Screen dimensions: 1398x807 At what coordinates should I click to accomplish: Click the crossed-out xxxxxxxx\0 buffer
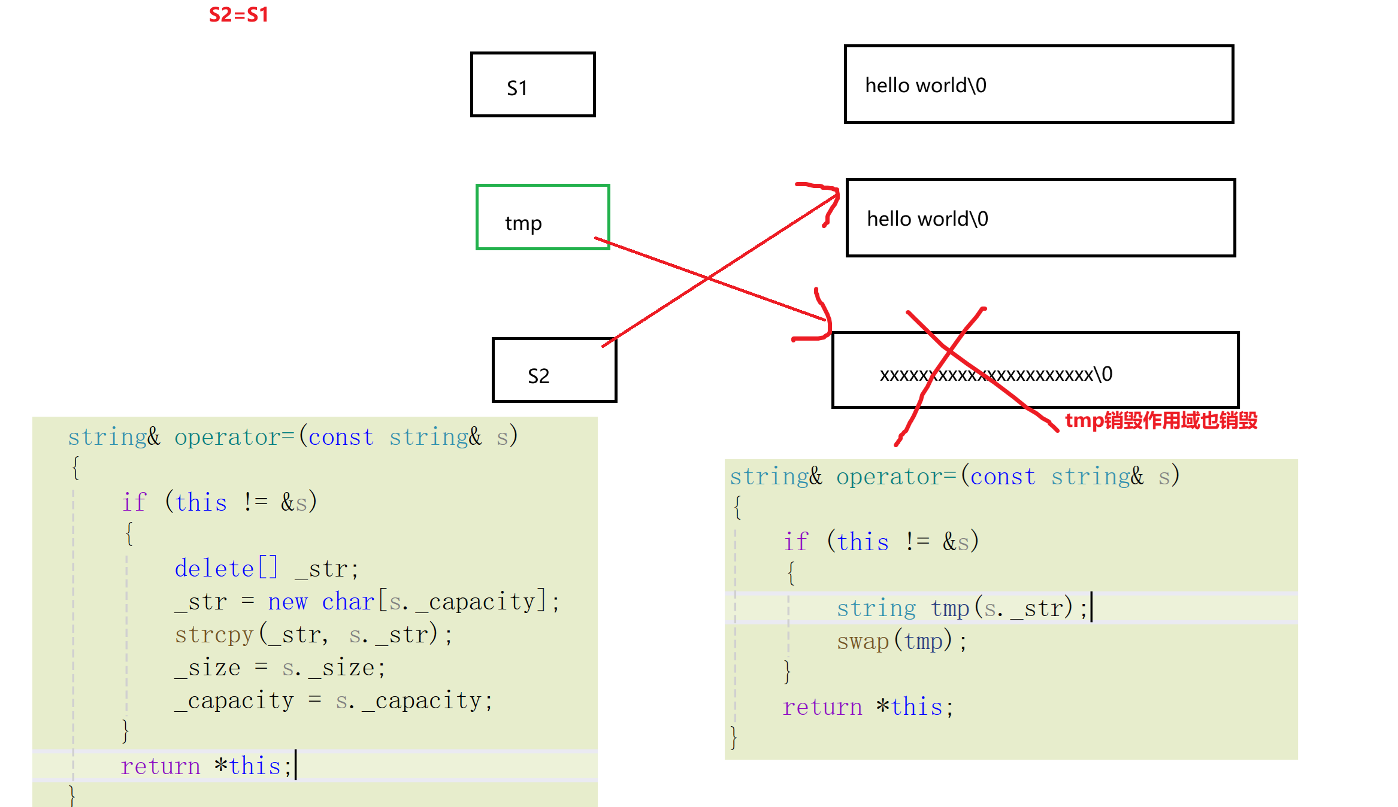pos(1035,370)
